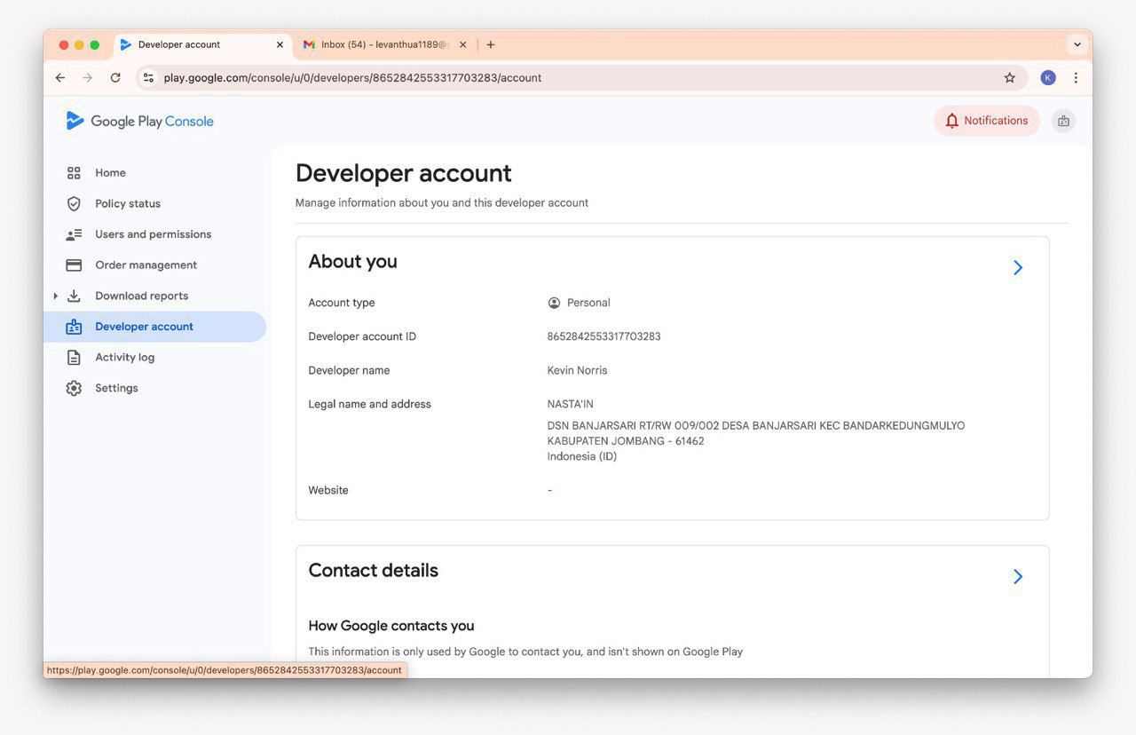This screenshot has width=1136, height=735.
Task: Click the Settings gear icon
Action: point(74,388)
